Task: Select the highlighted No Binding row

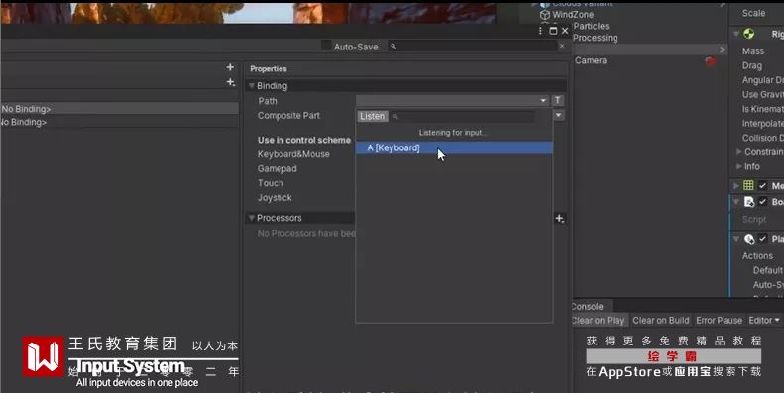Action: pos(119,108)
